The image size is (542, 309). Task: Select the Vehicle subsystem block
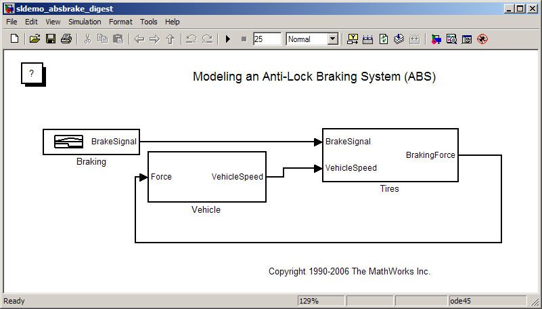pyautogui.click(x=206, y=177)
